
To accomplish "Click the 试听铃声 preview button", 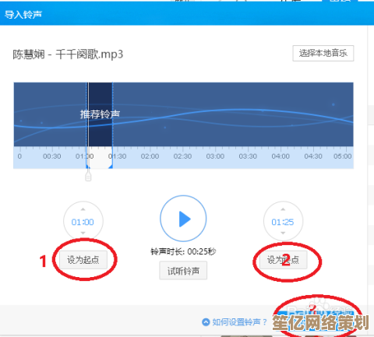I will point(183,271).
